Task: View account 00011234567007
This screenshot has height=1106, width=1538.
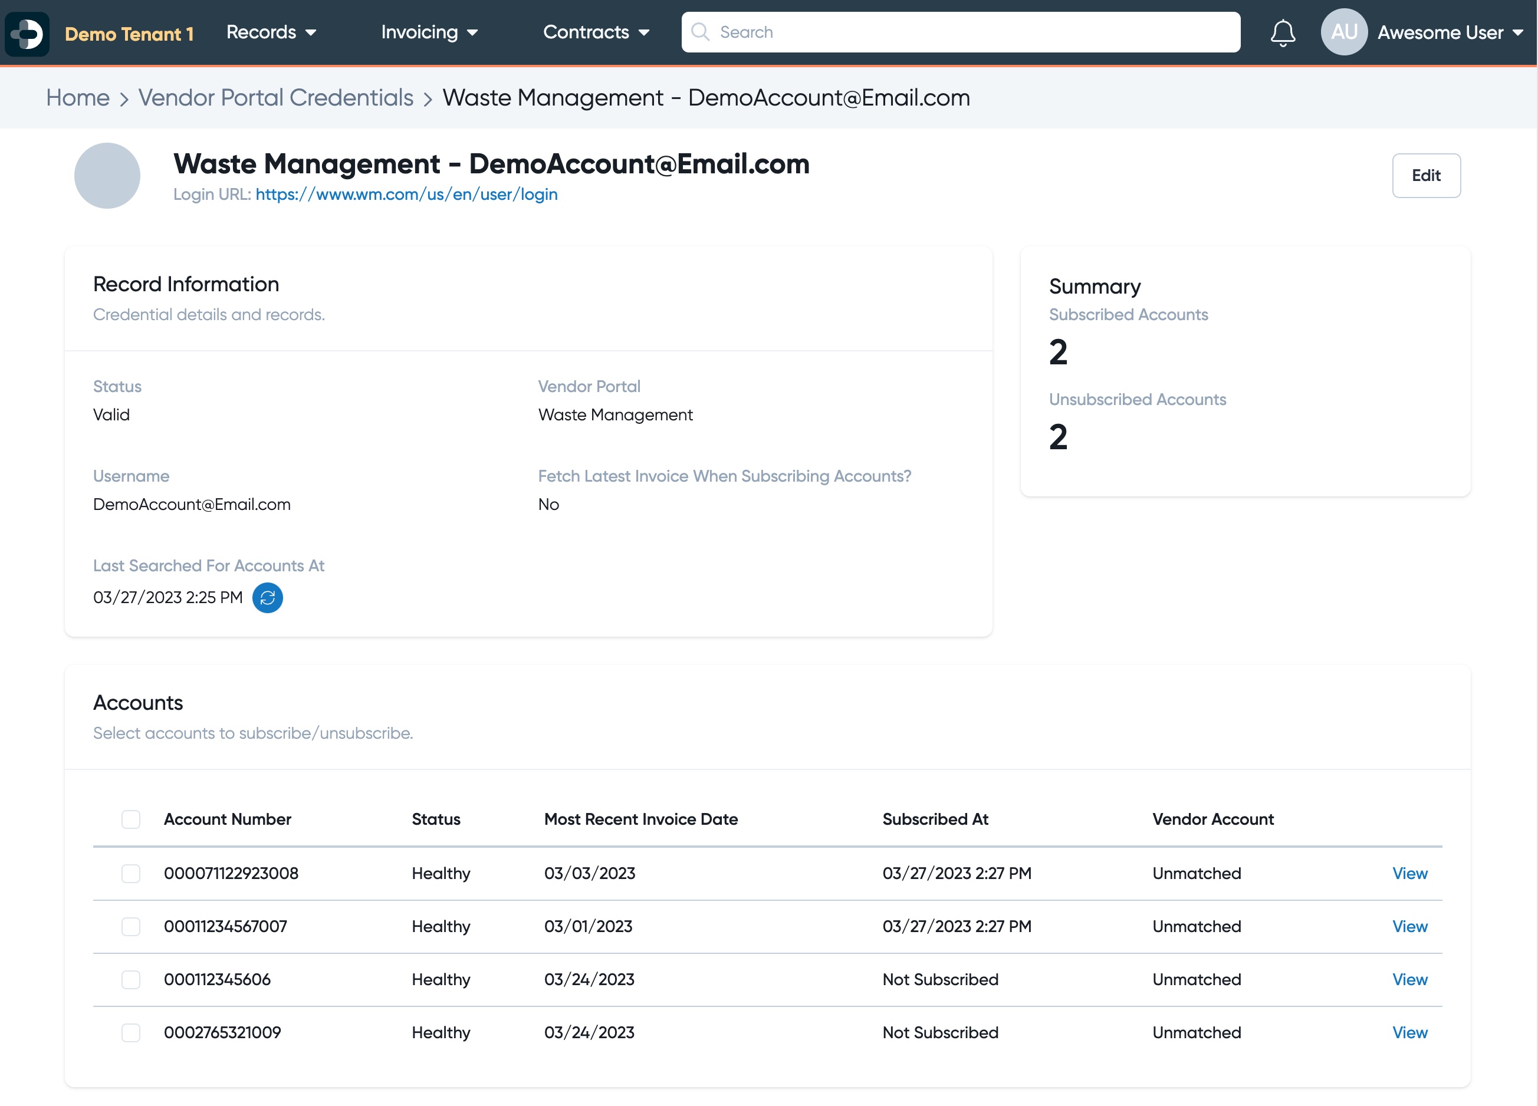Action: [x=1410, y=926]
